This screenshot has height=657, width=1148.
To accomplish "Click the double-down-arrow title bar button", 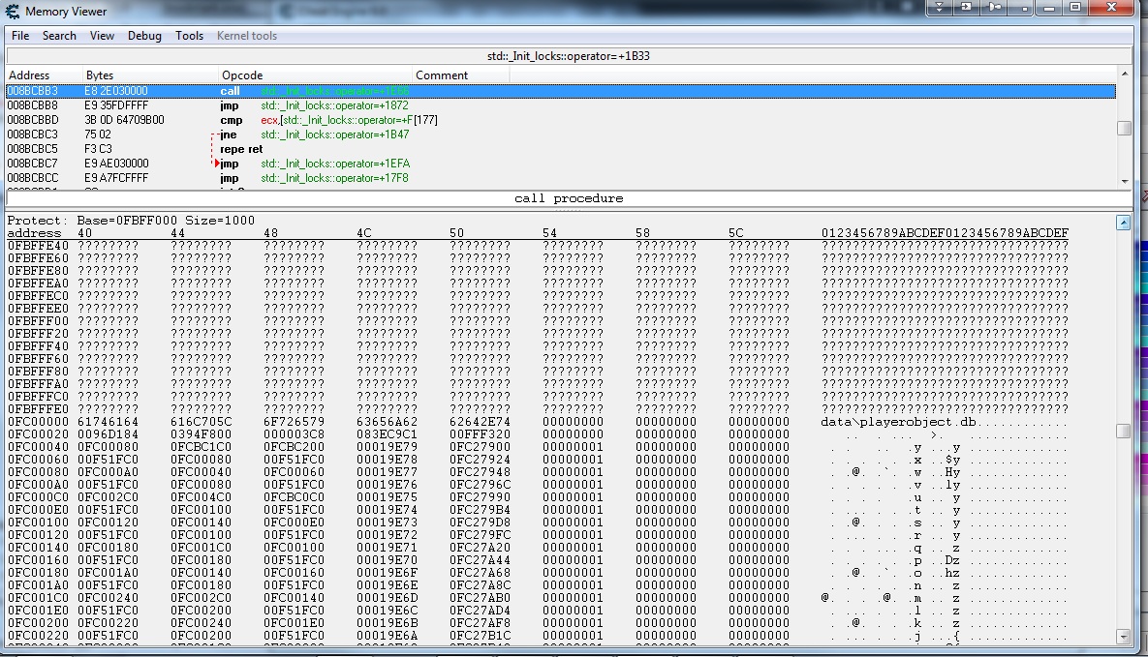I will coord(940,8).
